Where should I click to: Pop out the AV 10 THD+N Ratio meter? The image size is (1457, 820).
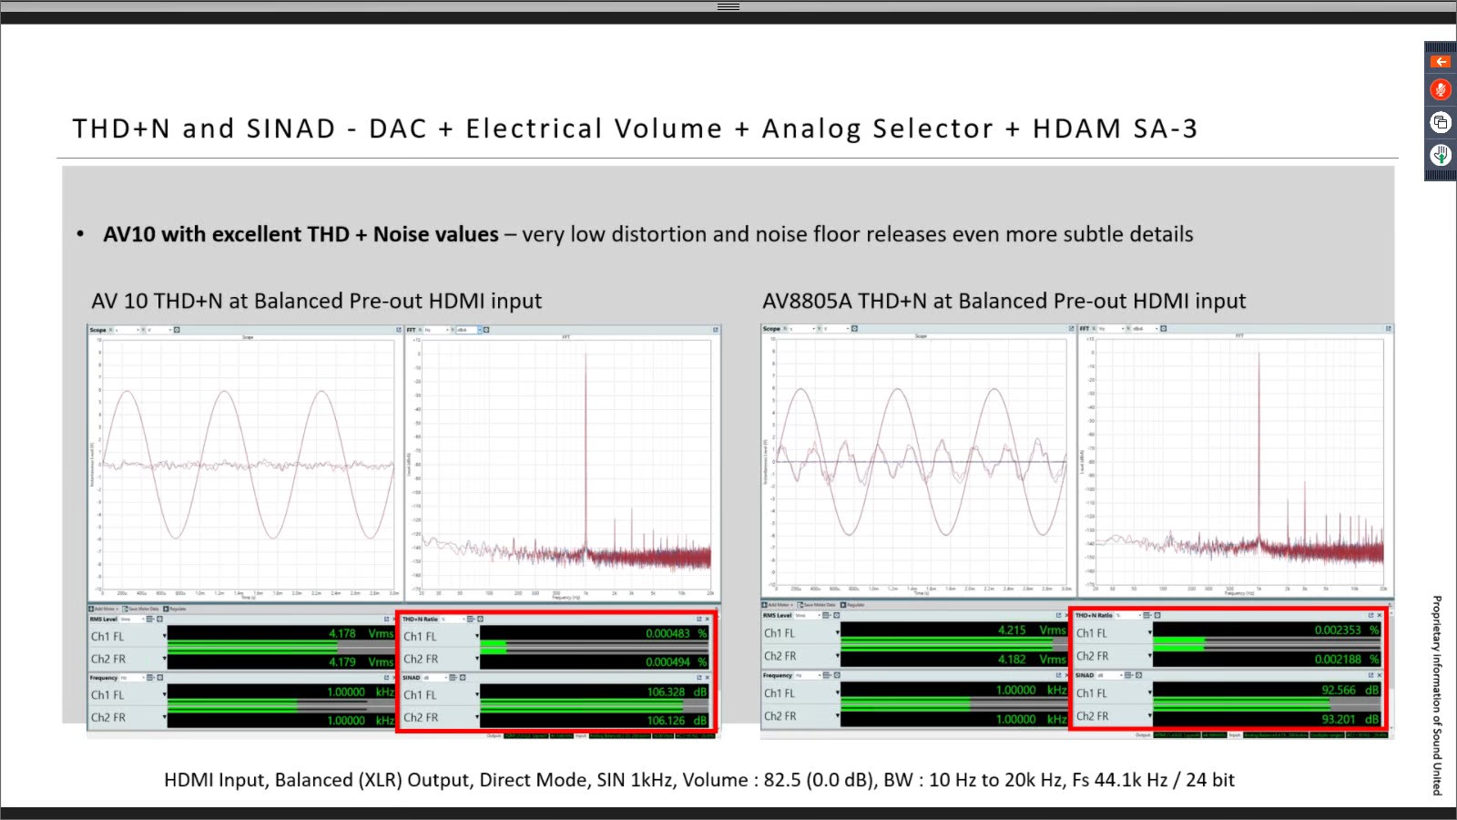(699, 620)
